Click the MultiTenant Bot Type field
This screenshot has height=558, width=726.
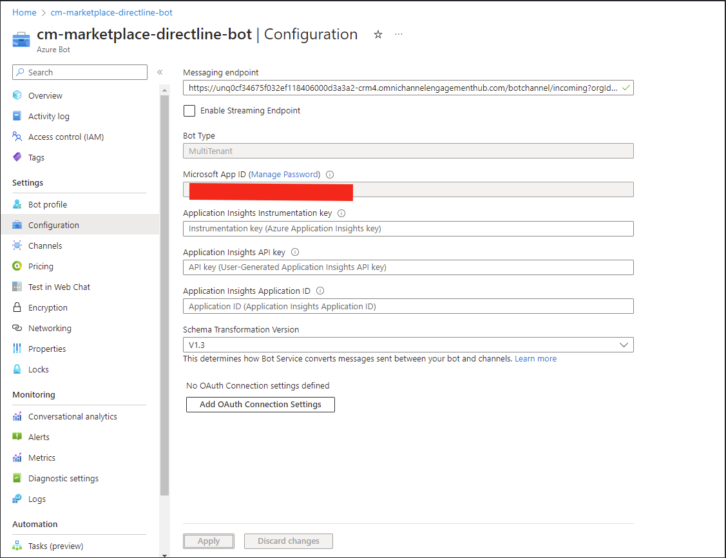(x=408, y=151)
